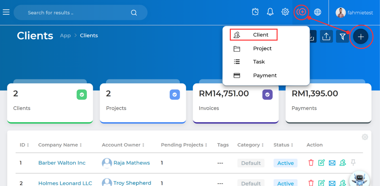Click the search magnifier icon
380x186 pixels.
tap(134, 13)
